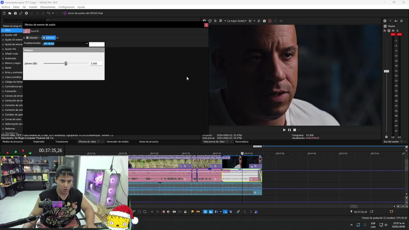Switch to the Explorador tab
409x230 pixels.
point(39,142)
